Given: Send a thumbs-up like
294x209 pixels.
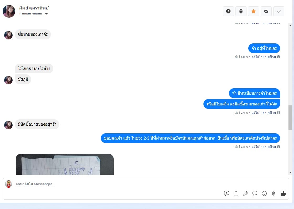Looking at the screenshot, I should tap(283, 193).
